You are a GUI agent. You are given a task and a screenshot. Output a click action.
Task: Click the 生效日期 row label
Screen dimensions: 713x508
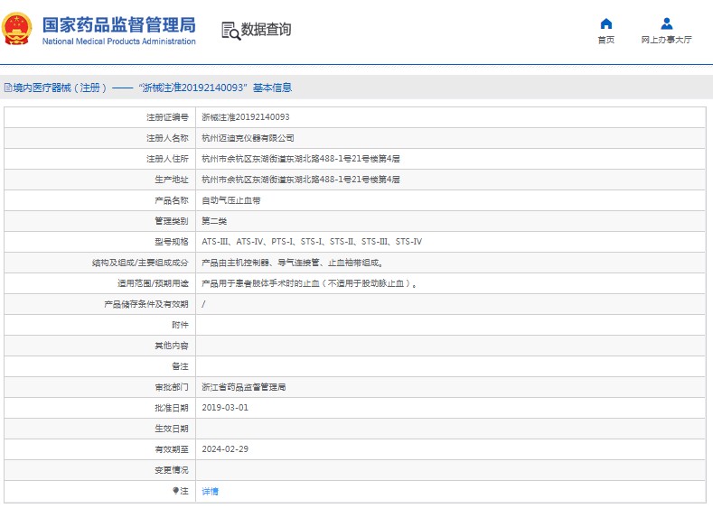171,429
